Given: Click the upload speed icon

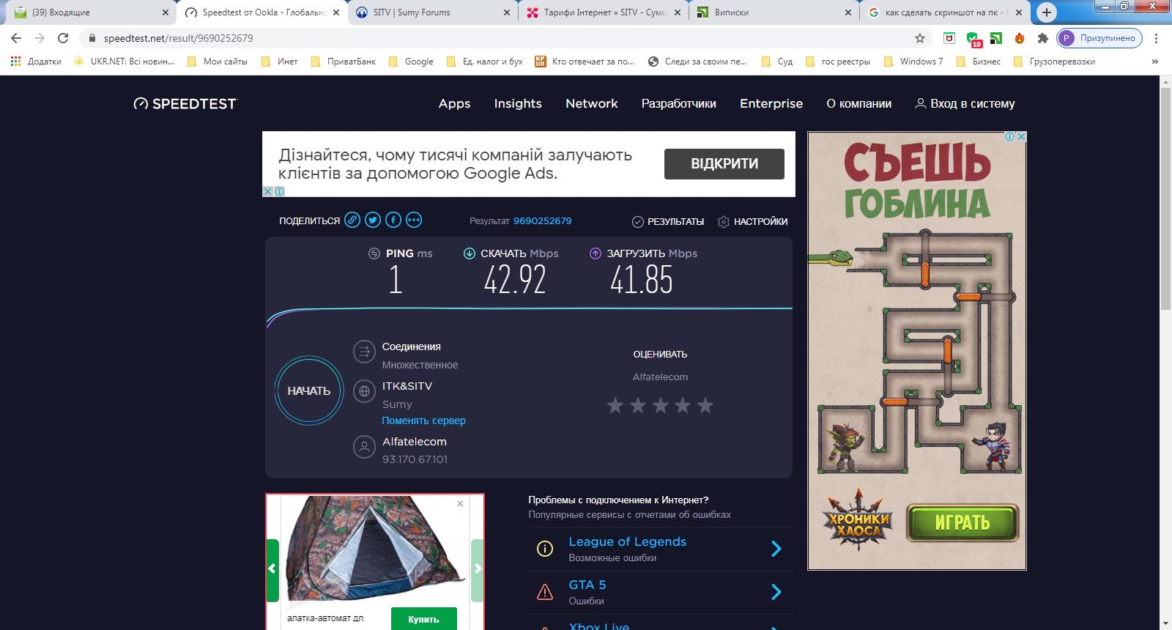Looking at the screenshot, I should (596, 253).
